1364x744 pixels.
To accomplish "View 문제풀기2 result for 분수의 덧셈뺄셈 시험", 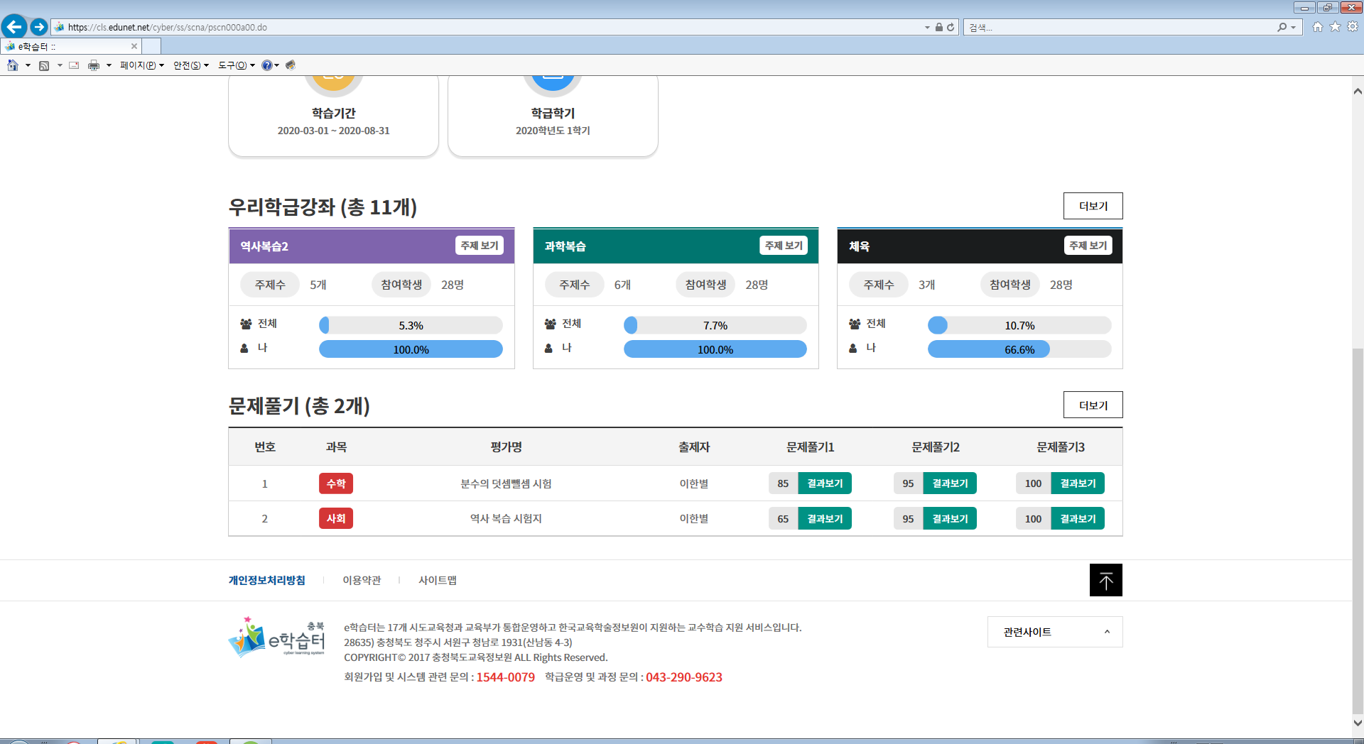I will 950,483.
